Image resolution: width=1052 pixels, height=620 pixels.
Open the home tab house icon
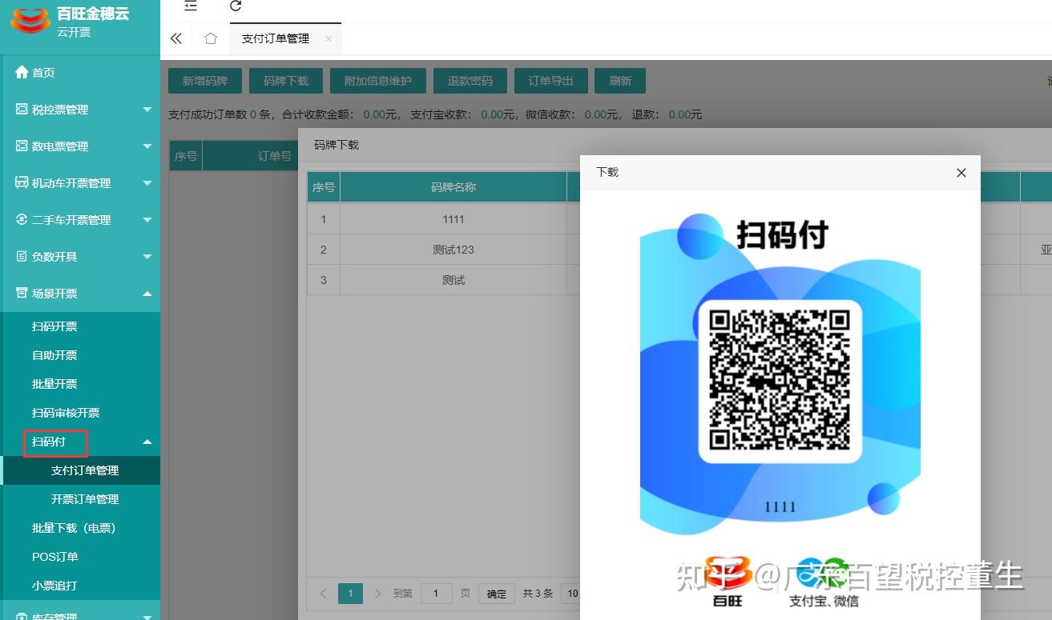click(x=211, y=38)
